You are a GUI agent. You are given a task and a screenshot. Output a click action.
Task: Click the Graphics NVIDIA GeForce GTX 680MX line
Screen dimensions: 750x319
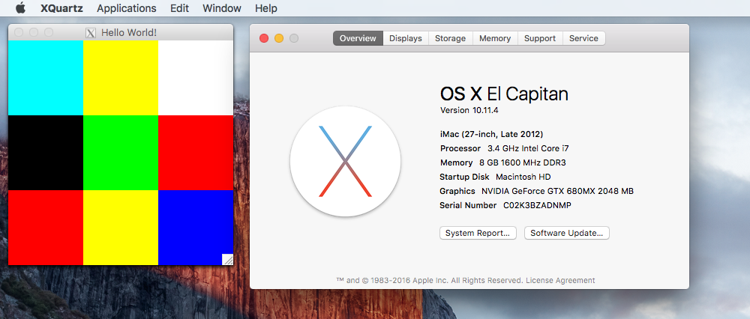(537, 192)
